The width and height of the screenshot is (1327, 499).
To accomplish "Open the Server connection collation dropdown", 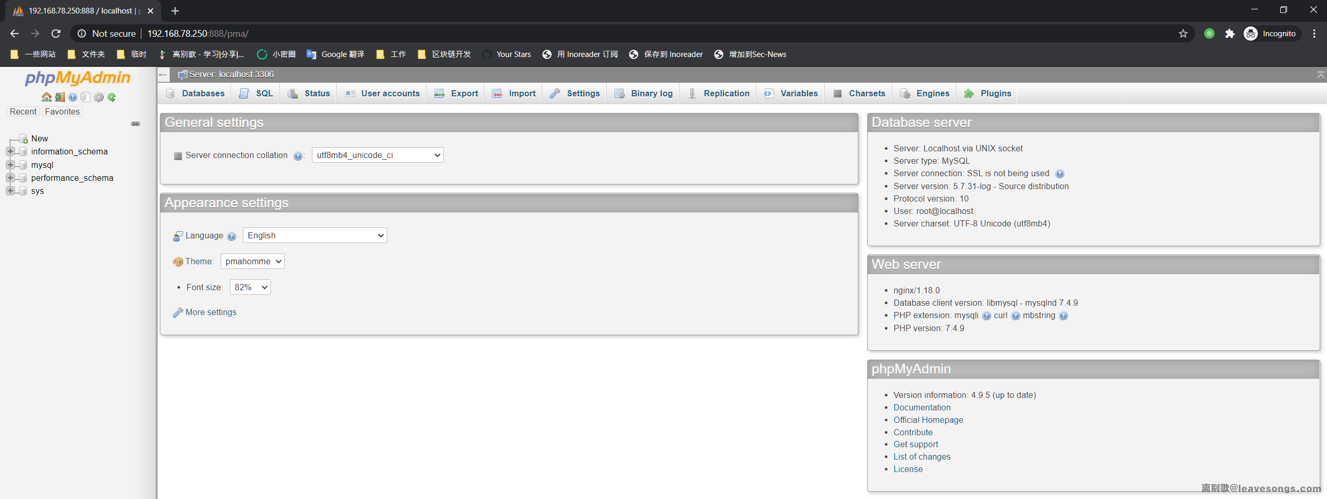I will 377,155.
